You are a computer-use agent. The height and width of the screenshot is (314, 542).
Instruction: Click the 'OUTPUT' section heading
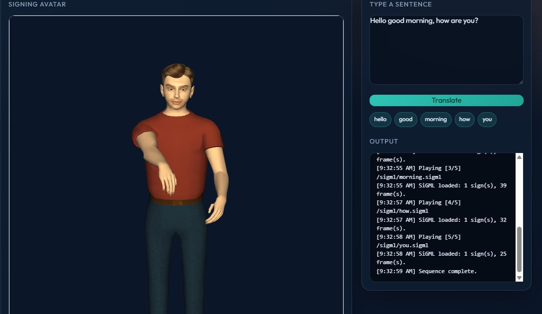[x=383, y=141]
